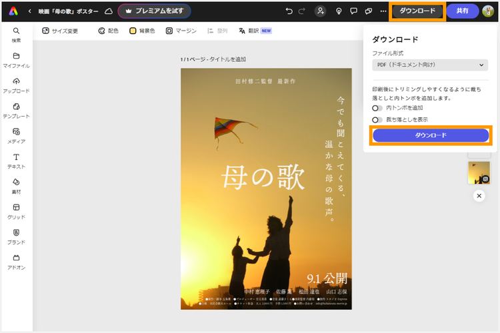
Task: Invite collaborators with the add-person icon
Action: (x=320, y=11)
